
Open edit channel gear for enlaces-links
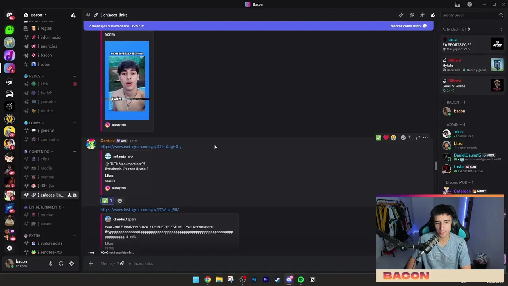click(75, 195)
